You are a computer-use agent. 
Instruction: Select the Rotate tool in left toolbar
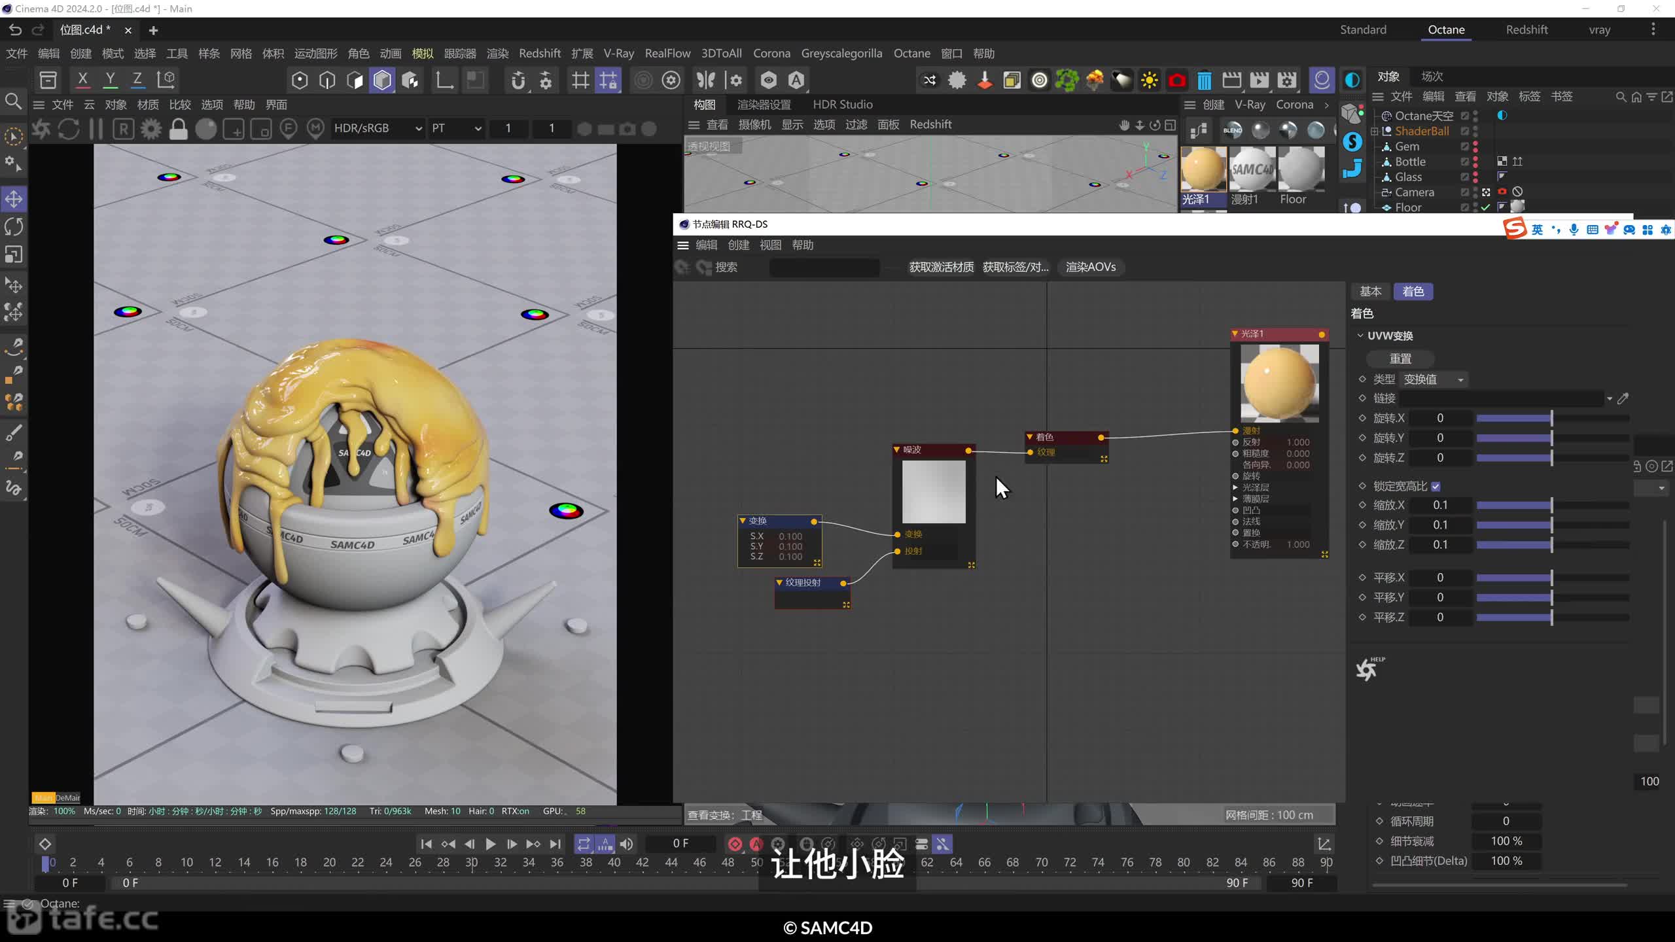(x=14, y=226)
